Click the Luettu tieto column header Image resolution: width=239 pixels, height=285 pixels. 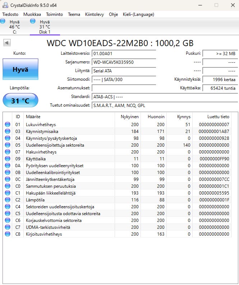point(212,117)
